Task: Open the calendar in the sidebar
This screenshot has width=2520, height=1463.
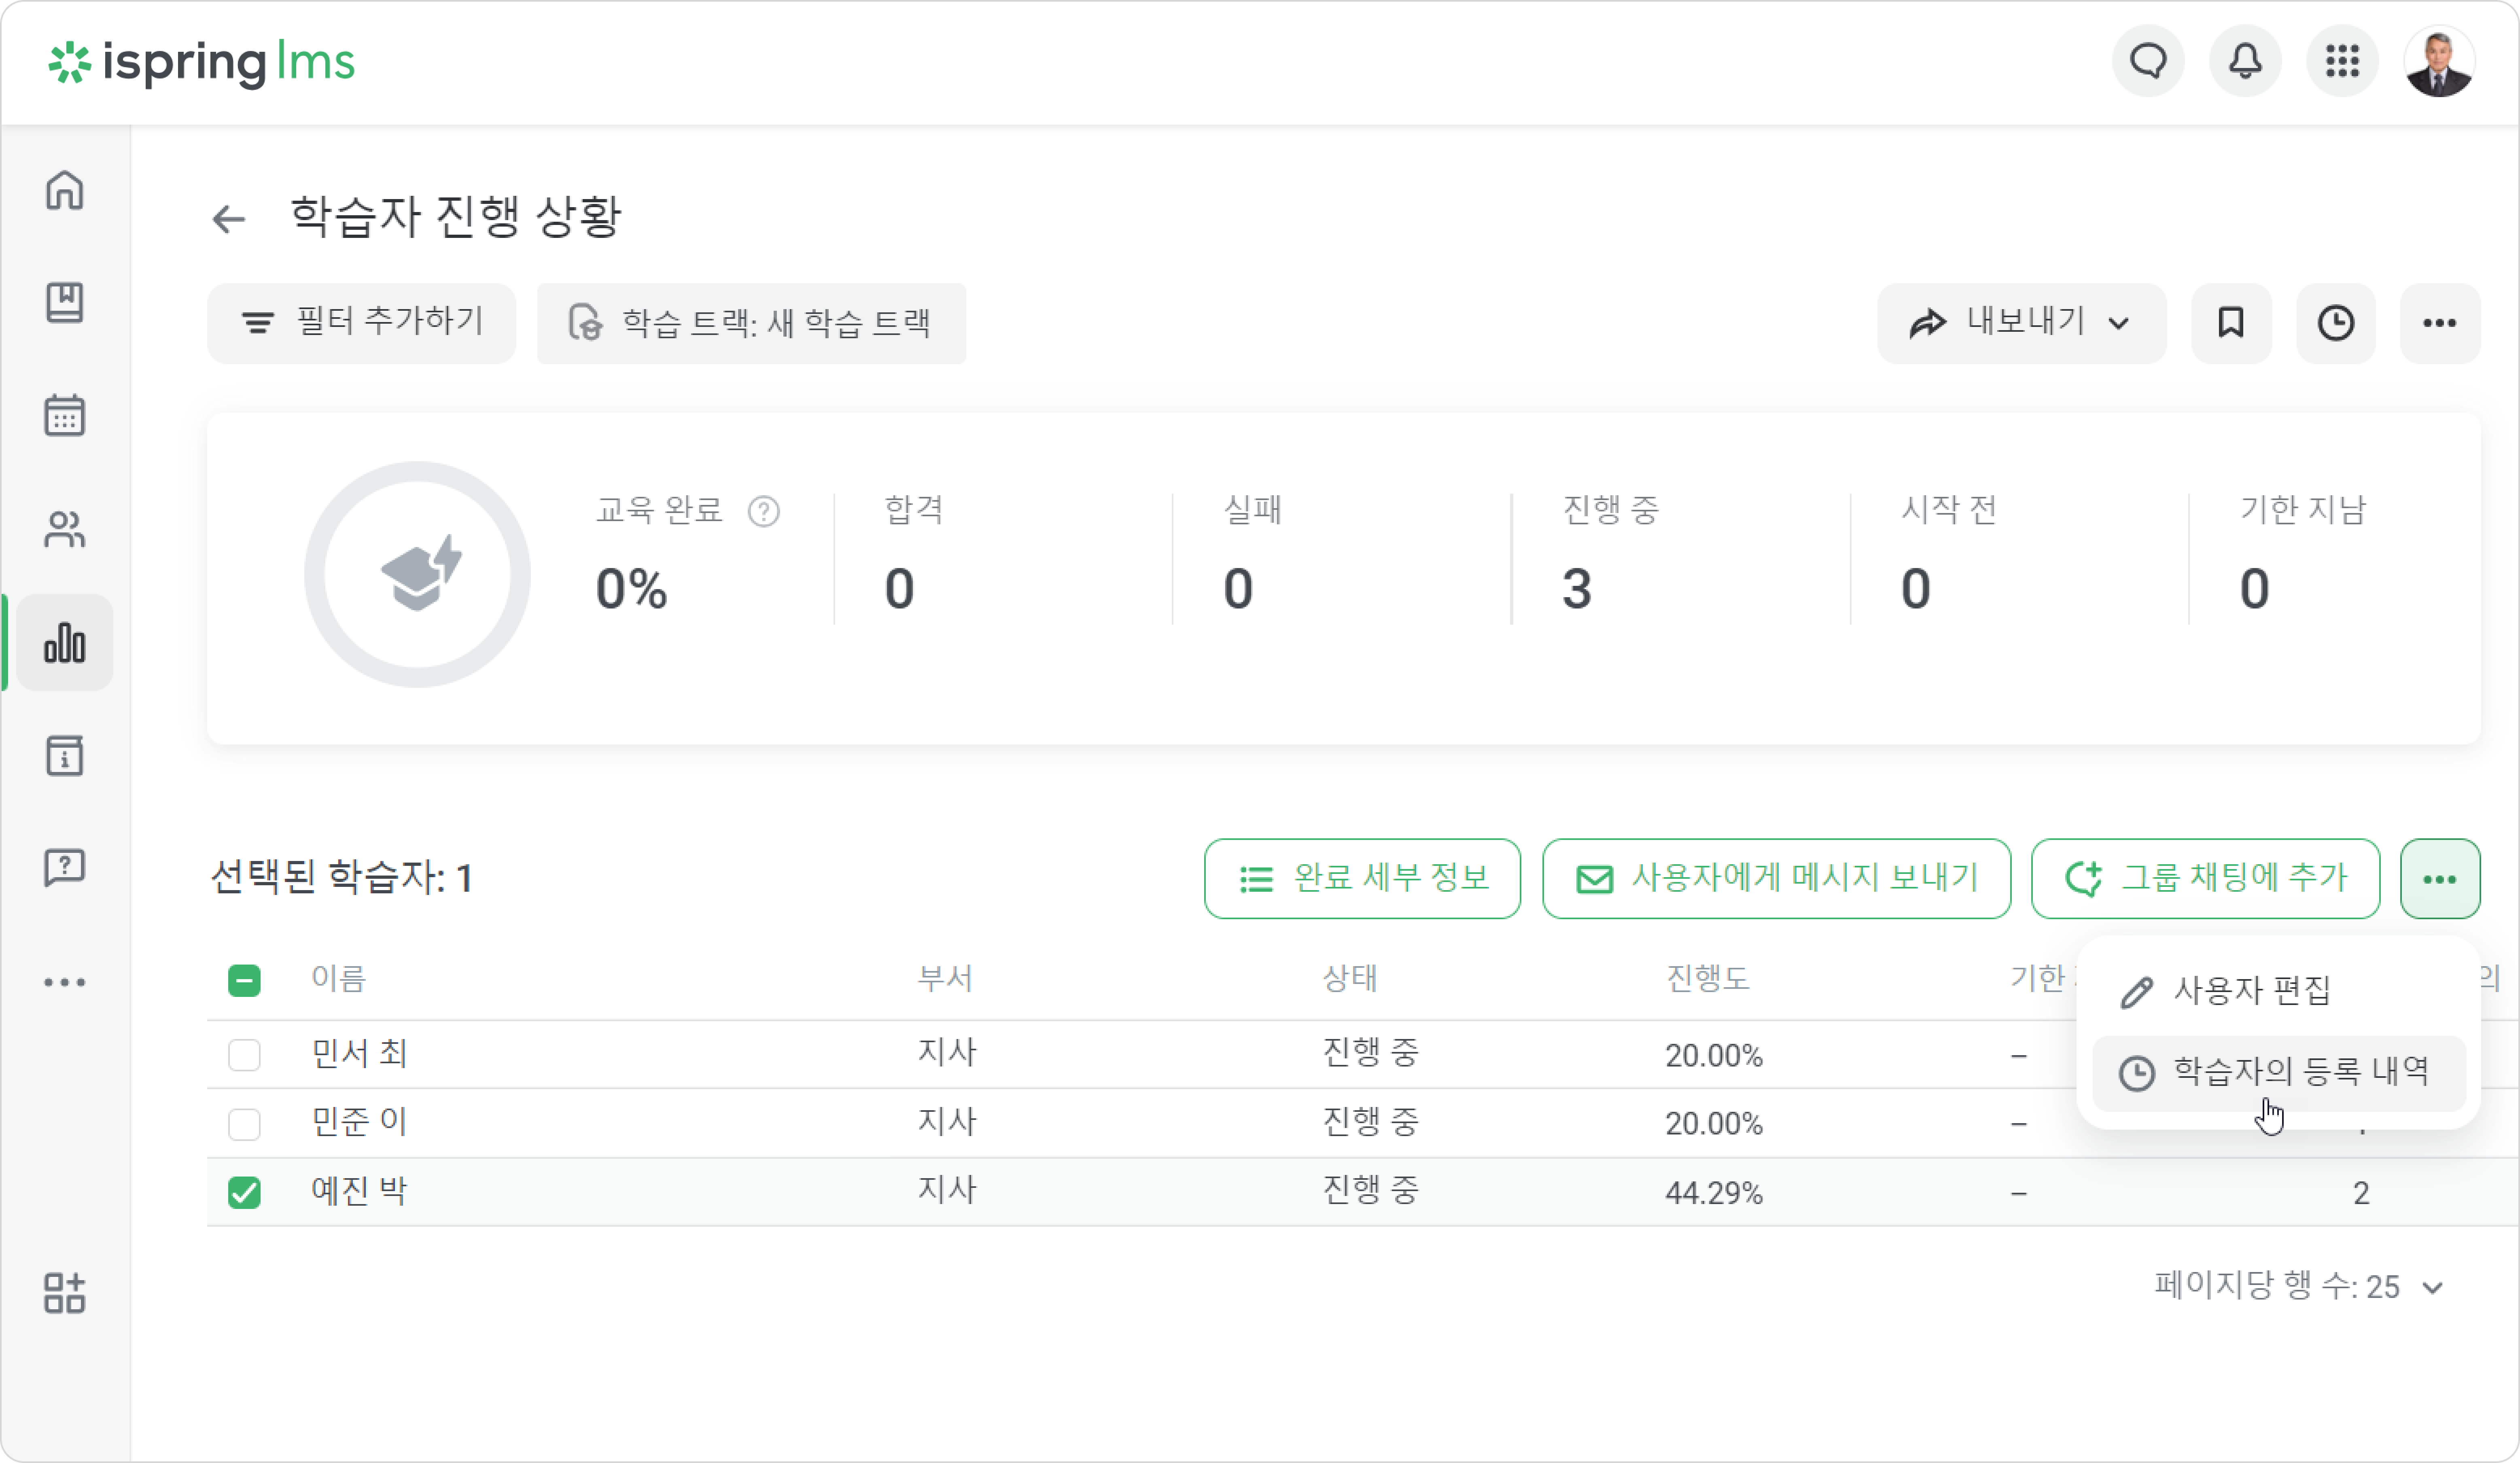Action: [65, 415]
